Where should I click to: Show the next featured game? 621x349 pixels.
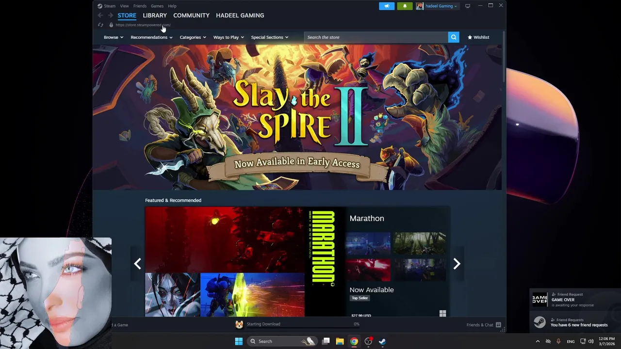[x=457, y=263]
